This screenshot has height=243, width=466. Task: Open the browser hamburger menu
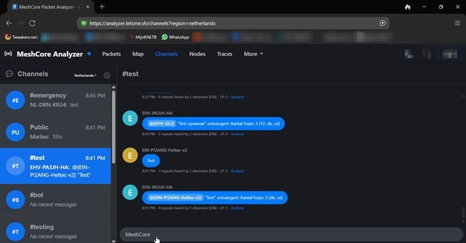pos(457,23)
